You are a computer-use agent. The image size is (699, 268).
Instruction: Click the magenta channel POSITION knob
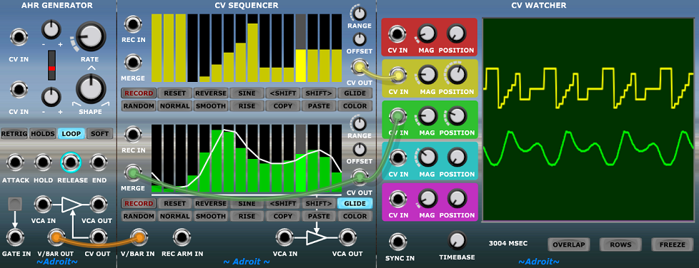tap(455, 199)
